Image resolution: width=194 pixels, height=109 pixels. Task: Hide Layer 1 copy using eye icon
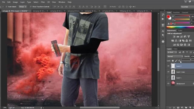pos(168,72)
